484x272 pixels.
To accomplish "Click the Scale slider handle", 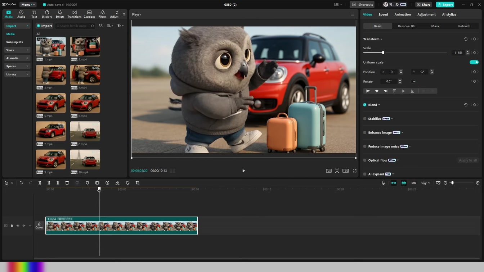I will coord(383,53).
